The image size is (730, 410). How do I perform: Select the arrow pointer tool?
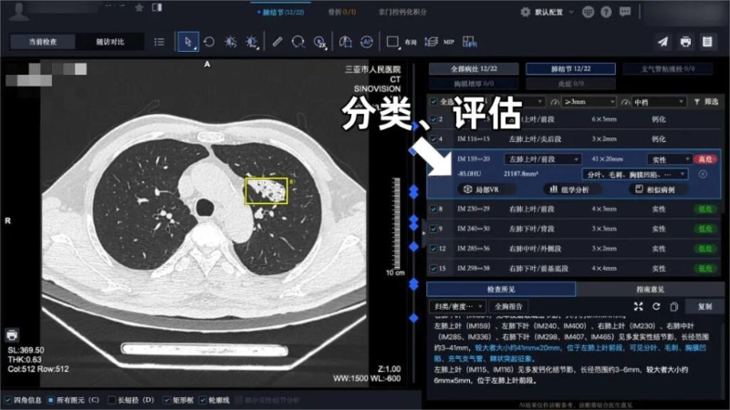click(x=187, y=42)
